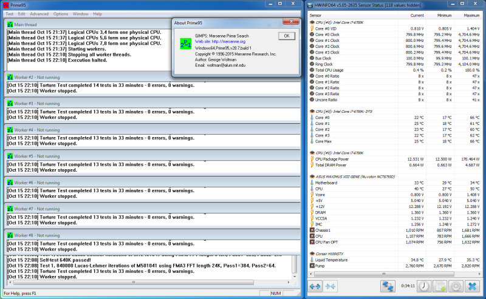Select the CPU Fan OPT row
This screenshot has width=486, height=299.
click(x=395, y=243)
